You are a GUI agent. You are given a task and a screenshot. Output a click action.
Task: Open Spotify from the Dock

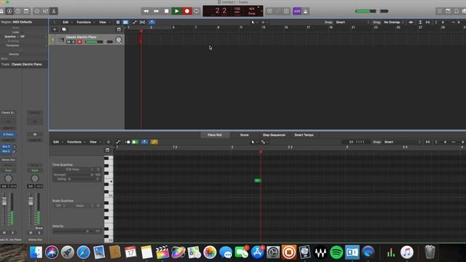[x=336, y=253]
